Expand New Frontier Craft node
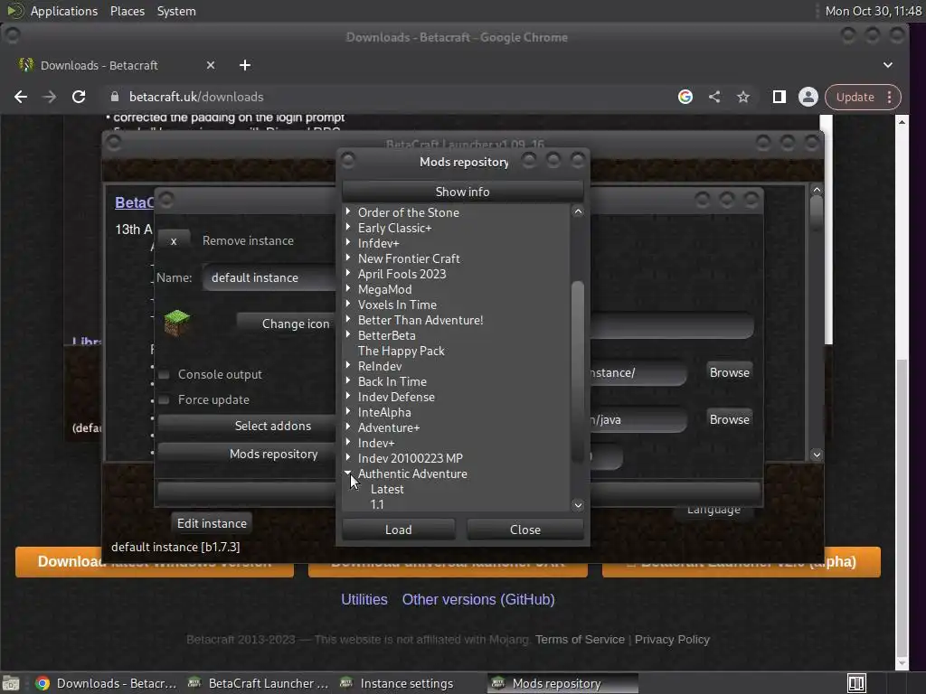 348,258
